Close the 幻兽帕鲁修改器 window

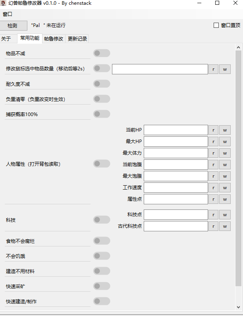click(x=235, y=3)
